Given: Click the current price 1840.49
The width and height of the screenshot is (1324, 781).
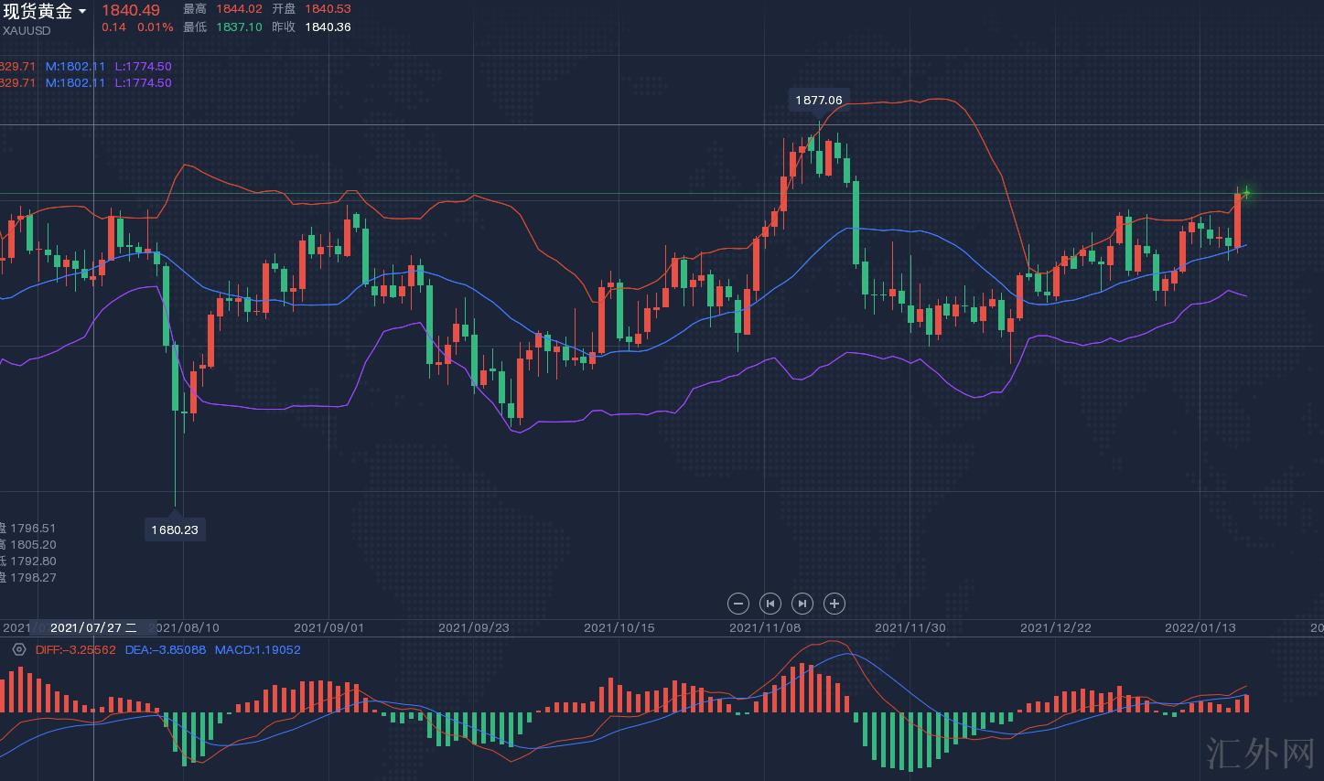Looking at the screenshot, I should click(131, 10).
